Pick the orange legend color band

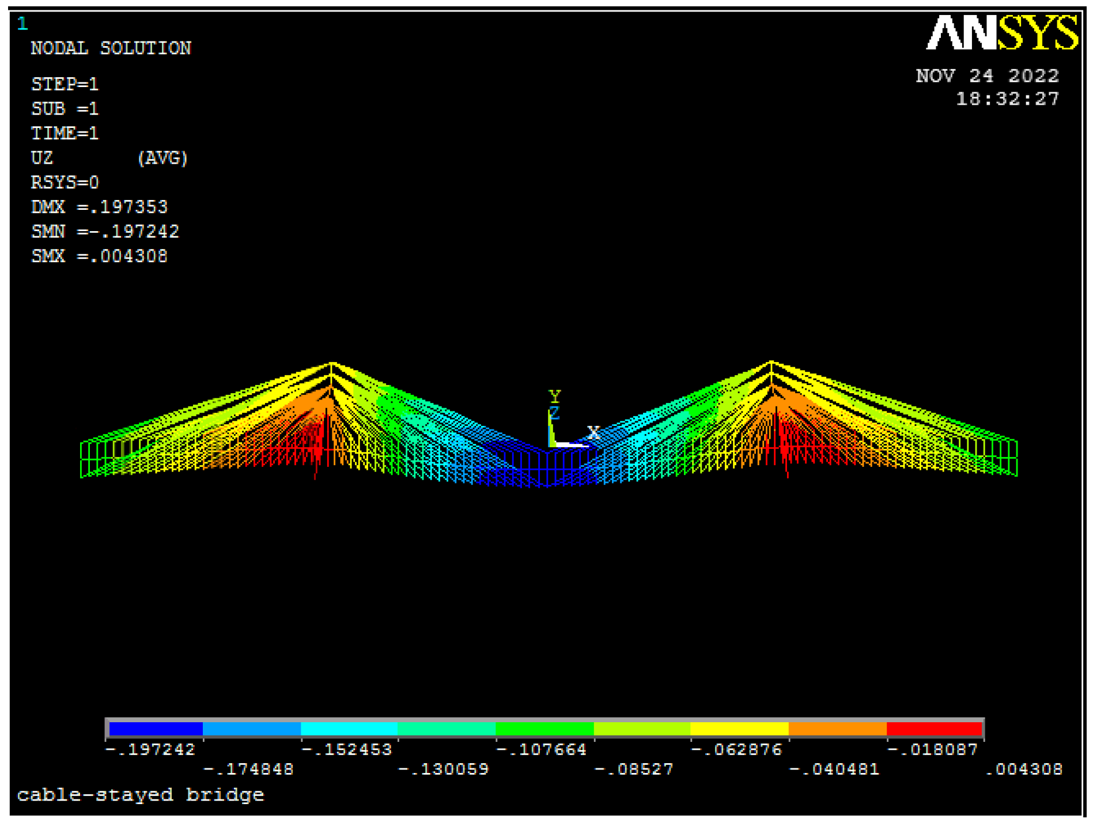pos(837,729)
